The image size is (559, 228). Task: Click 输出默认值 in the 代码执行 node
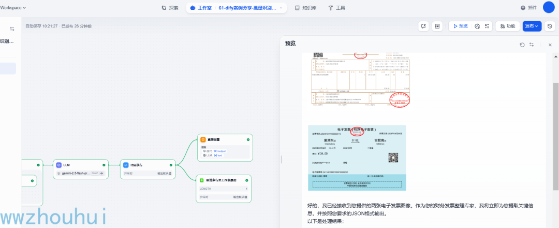(x=165, y=174)
